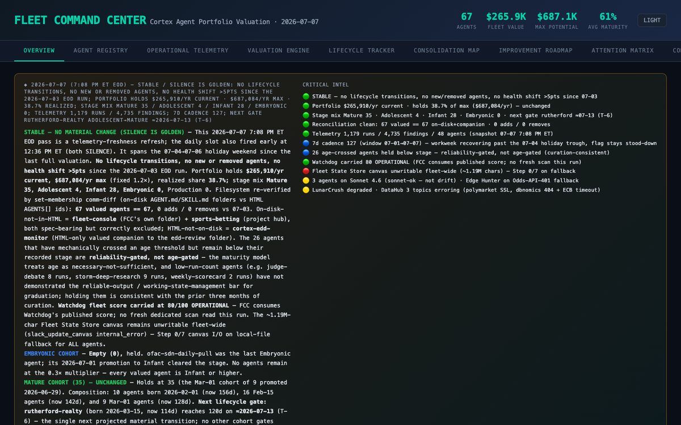
Task: Switch to the AGENT REGISTRY tab
Action: (x=100, y=50)
